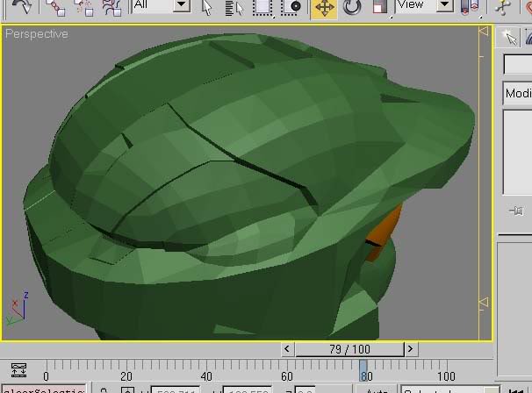Click the Rectangular Selection Region tool
532x393 pixels.
coord(262,8)
